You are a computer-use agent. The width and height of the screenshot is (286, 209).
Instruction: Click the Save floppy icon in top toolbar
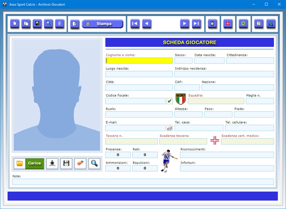tap(37, 23)
